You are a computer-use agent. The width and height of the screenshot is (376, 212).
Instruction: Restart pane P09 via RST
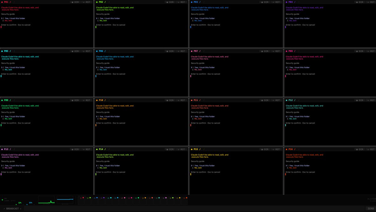click(87, 100)
